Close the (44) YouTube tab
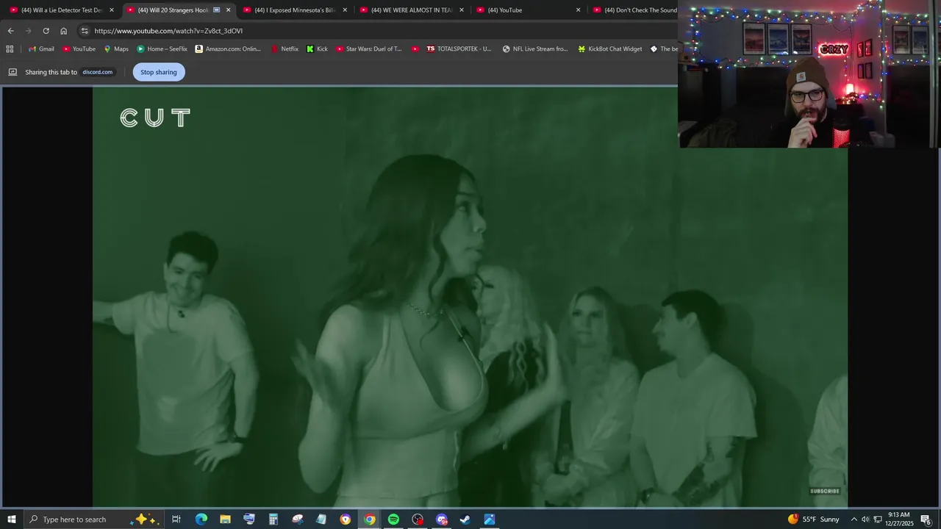The width and height of the screenshot is (941, 529). point(578,10)
